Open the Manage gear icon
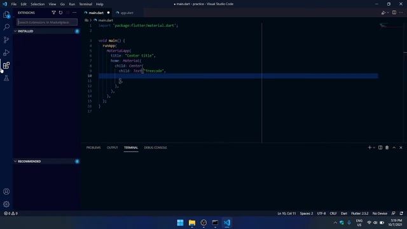 (6, 204)
